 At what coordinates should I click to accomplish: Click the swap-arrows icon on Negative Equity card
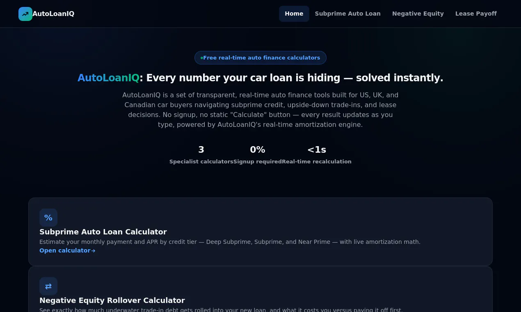pos(48,286)
